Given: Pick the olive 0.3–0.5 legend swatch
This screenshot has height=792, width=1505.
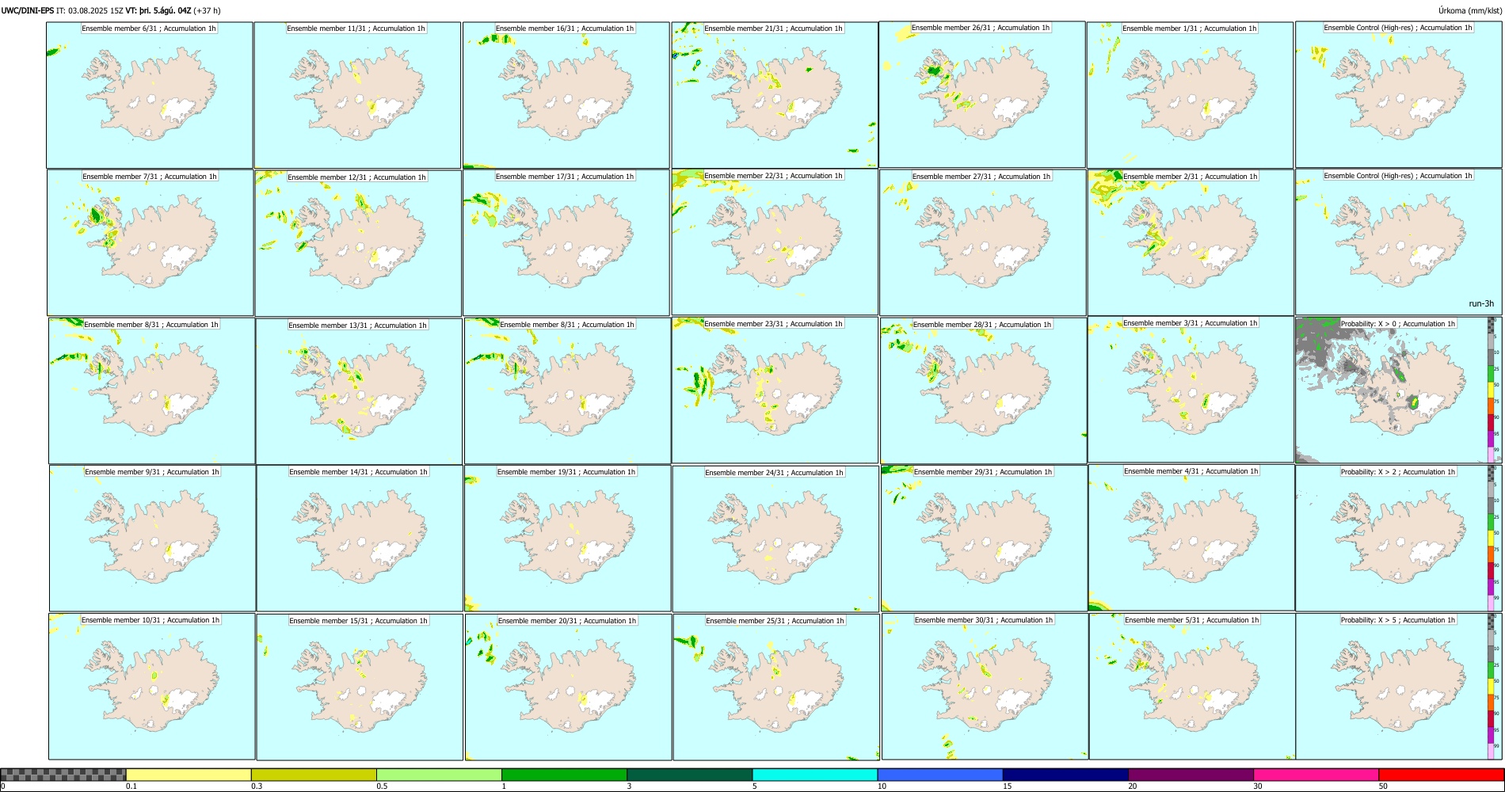Looking at the screenshot, I should [314, 775].
